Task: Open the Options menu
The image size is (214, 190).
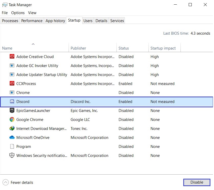Action: 18,13
